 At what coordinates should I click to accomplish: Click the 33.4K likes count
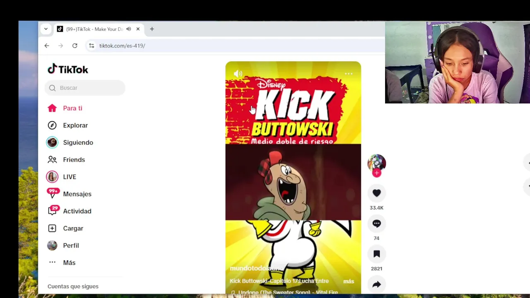(x=377, y=208)
